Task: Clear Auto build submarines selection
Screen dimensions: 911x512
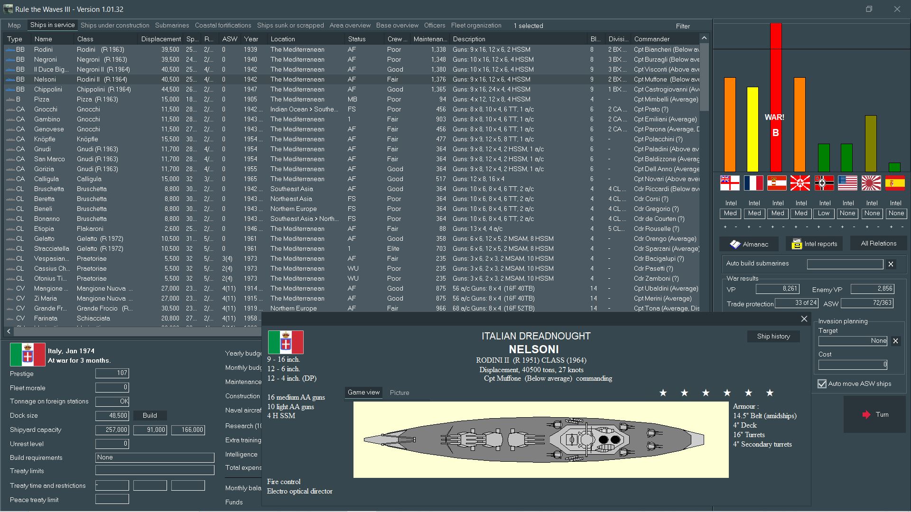Action: coord(891,264)
